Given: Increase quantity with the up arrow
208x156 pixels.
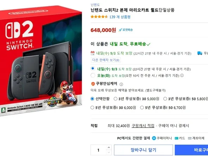Looking at the screenshot, I should [109, 148].
